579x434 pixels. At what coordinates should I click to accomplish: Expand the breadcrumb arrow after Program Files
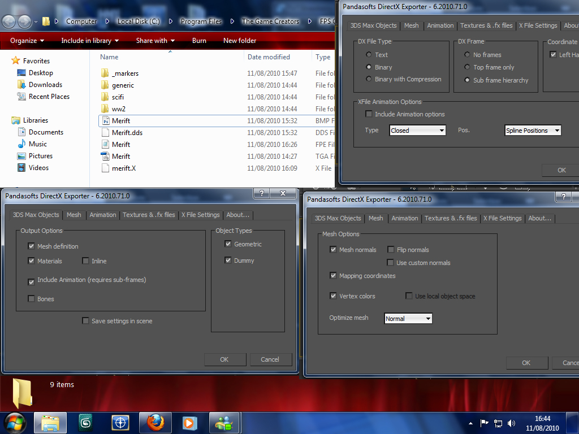(232, 21)
